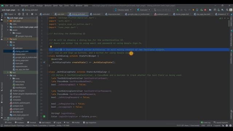Open the Build menu
Viewport: 233px width, 131px height.
click(55, 6)
